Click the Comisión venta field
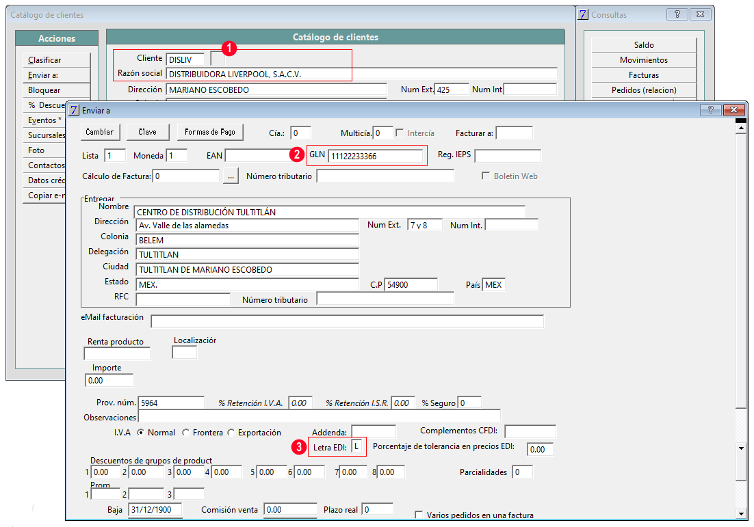This screenshot has width=754, height=527. (x=290, y=510)
